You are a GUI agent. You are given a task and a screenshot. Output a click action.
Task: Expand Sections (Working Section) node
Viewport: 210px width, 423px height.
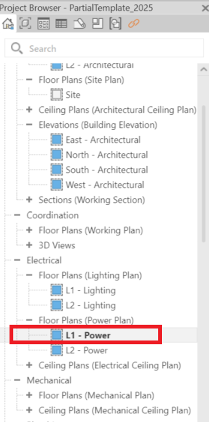[29, 200]
